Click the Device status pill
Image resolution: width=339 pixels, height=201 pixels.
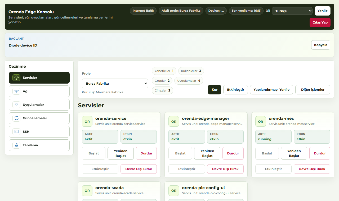pyautogui.click(x=216, y=11)
